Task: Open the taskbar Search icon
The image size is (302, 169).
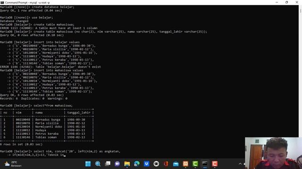Action: tap(98, 164)
